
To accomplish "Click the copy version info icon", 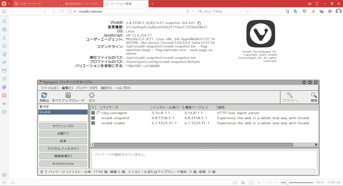I will pyautogui.click(x=199, y=23).
